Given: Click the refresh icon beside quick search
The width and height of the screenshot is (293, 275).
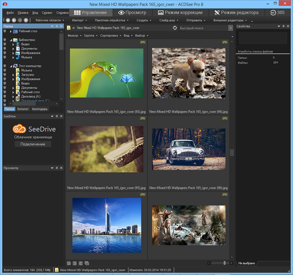Looking at the screenshot, I should click(x=175, y=28).
